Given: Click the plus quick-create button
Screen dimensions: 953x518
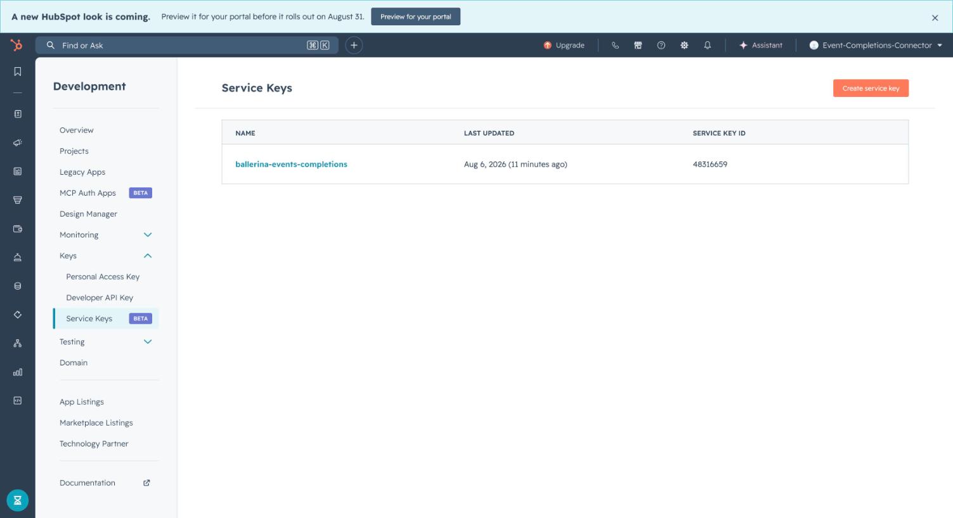Looking at the screenshot, I should 354,45.
